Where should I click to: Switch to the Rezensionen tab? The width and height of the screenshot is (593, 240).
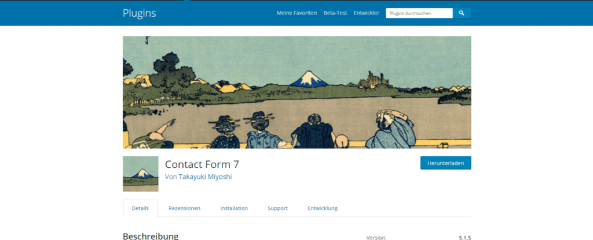pos(185,208)
